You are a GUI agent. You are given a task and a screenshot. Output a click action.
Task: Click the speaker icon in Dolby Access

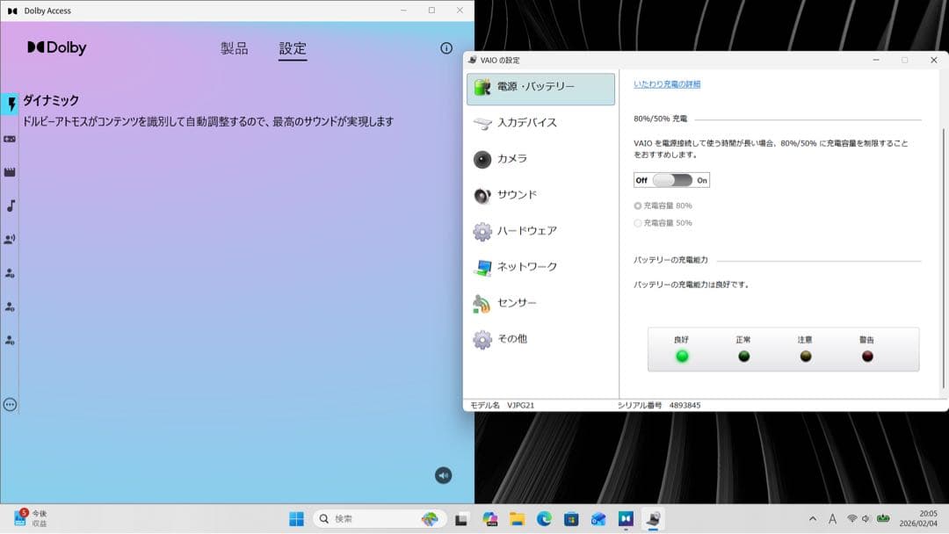(444, 474)
